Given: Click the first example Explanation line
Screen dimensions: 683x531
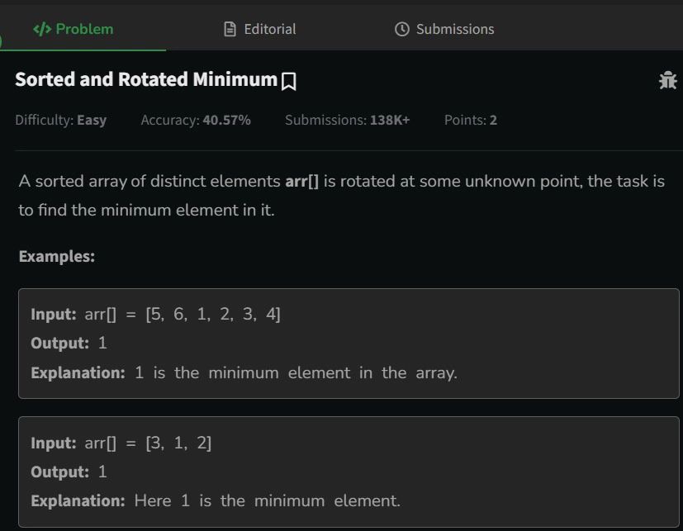Looking at the screenshot, I should (244, 373).
